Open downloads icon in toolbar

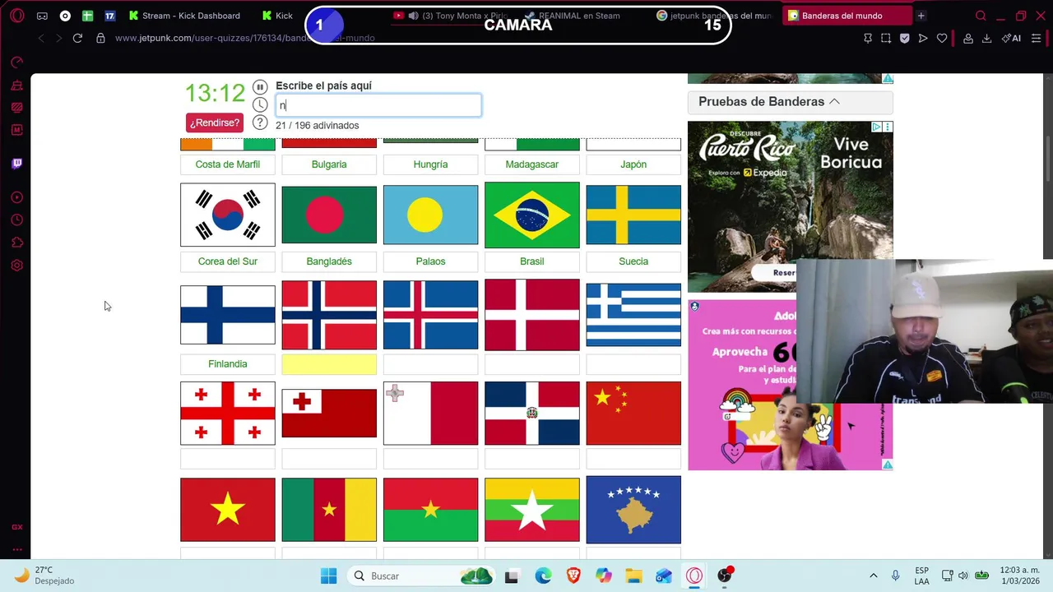(x=986, y=38)
